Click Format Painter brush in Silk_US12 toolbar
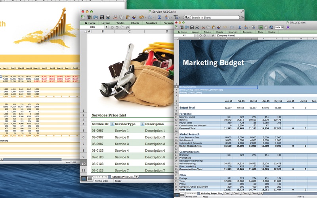The width and height of the screenshot is (317, 198). click(x=219, y=27)
